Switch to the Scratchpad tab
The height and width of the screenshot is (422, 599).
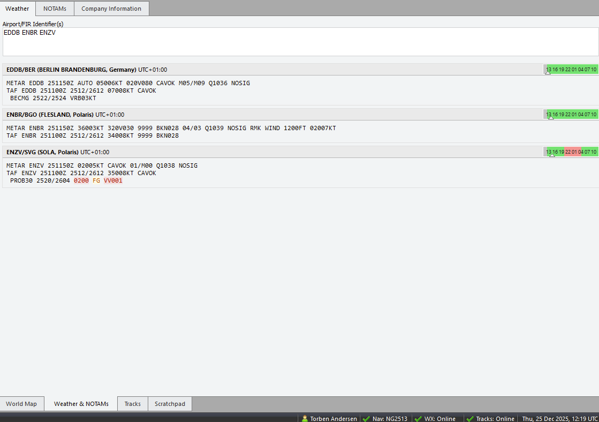pos(170,404)
